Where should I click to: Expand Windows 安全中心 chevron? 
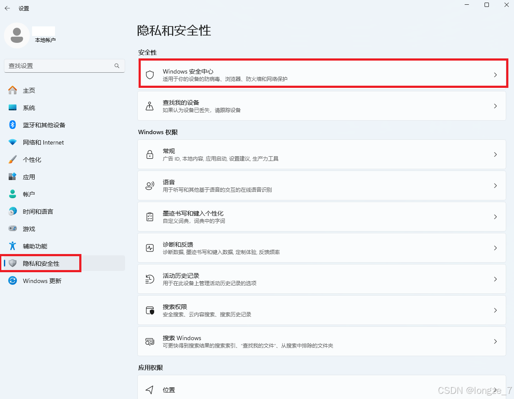[x=495, y=75]
